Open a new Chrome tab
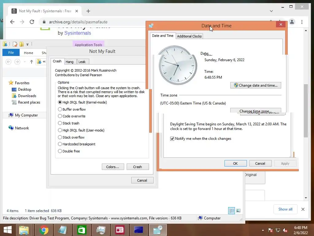This screenshot has width=314, height=236. pyautogui.click(x=88, y=11)
